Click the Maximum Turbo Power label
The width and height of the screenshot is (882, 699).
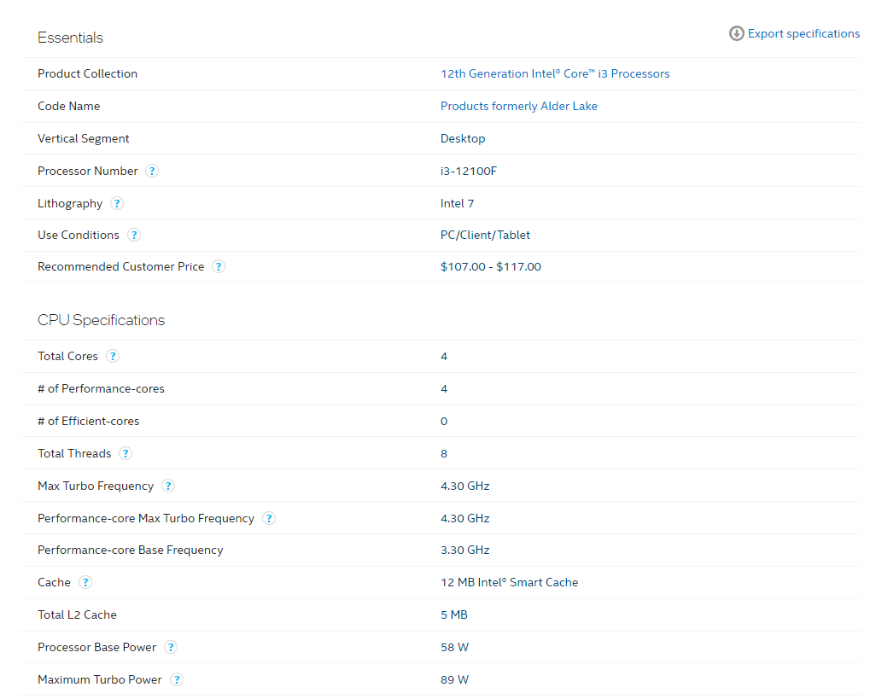tap(100, 680)
